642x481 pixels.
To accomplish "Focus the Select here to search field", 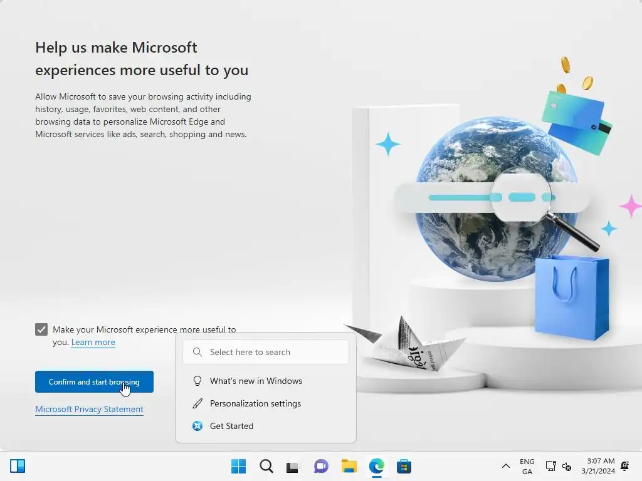I will tap(266, 352).
